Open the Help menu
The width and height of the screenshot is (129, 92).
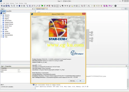click(25, 3)
